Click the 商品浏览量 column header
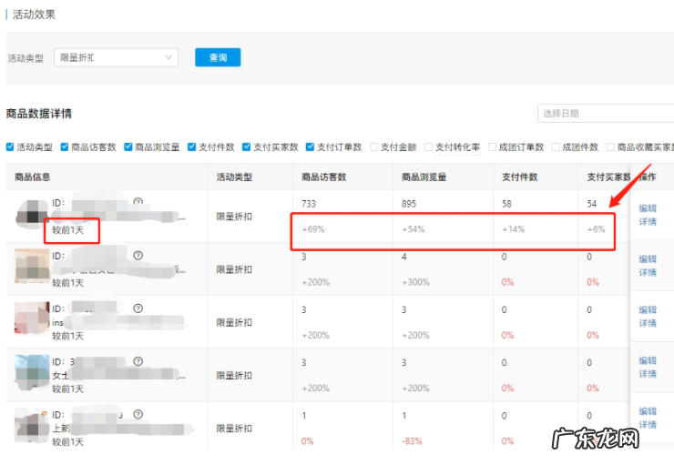 click(424, 177)
